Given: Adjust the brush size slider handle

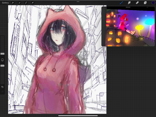Looking at the screenshot, I should (x=2, y=54).
